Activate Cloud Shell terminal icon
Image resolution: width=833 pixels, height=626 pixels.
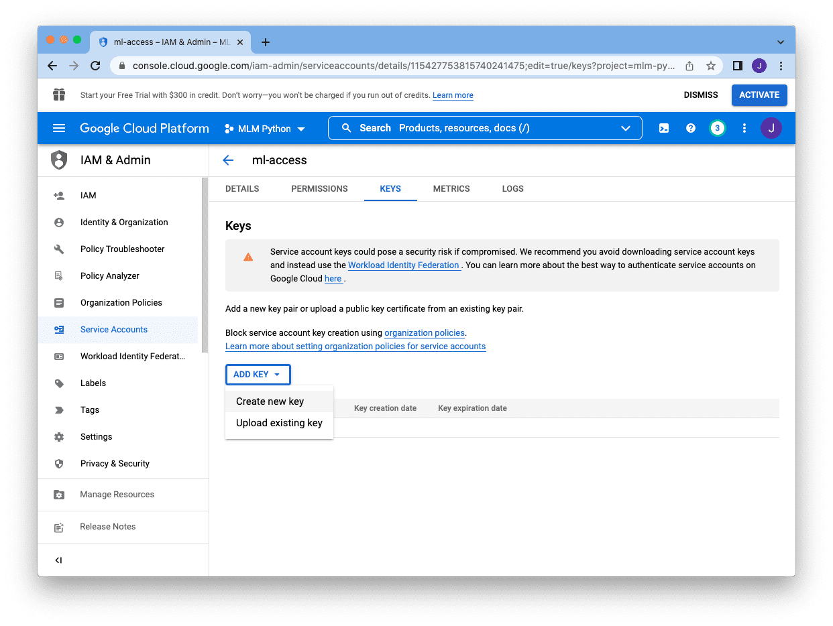[x=663, y=128]
